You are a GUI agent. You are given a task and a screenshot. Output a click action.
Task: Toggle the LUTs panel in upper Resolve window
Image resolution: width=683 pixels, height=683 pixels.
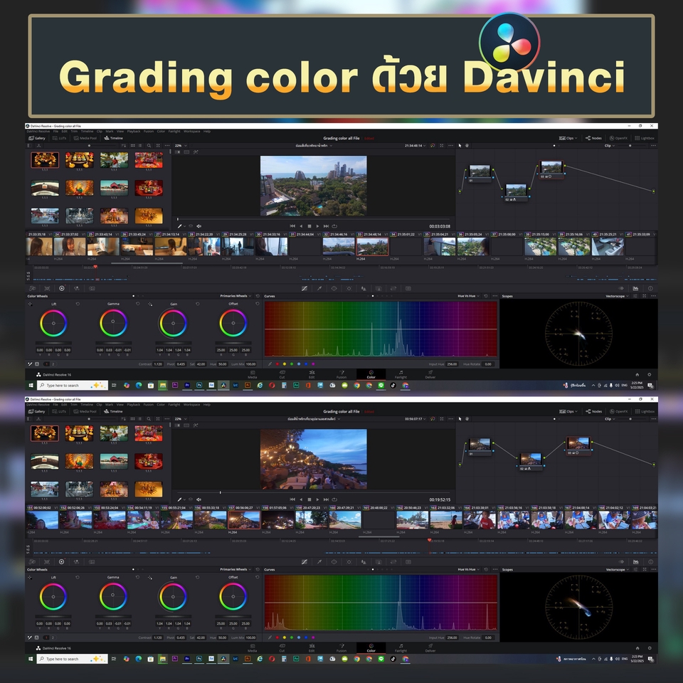(x=59, y=138)
